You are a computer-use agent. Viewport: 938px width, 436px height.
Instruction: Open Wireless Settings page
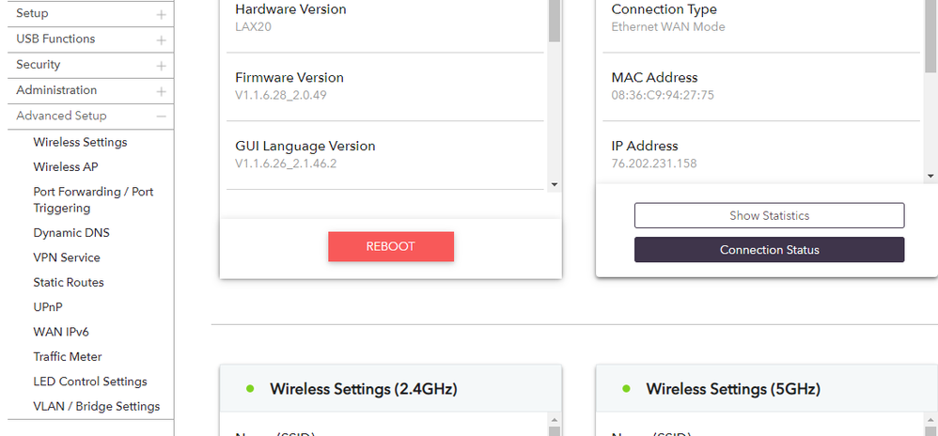click(x=80, y=142)
